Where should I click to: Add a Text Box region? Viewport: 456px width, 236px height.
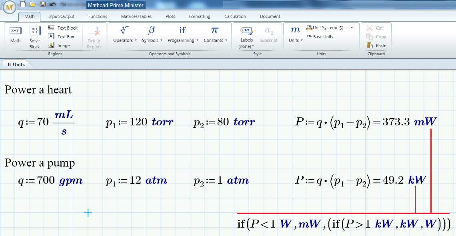click(61, 37)
